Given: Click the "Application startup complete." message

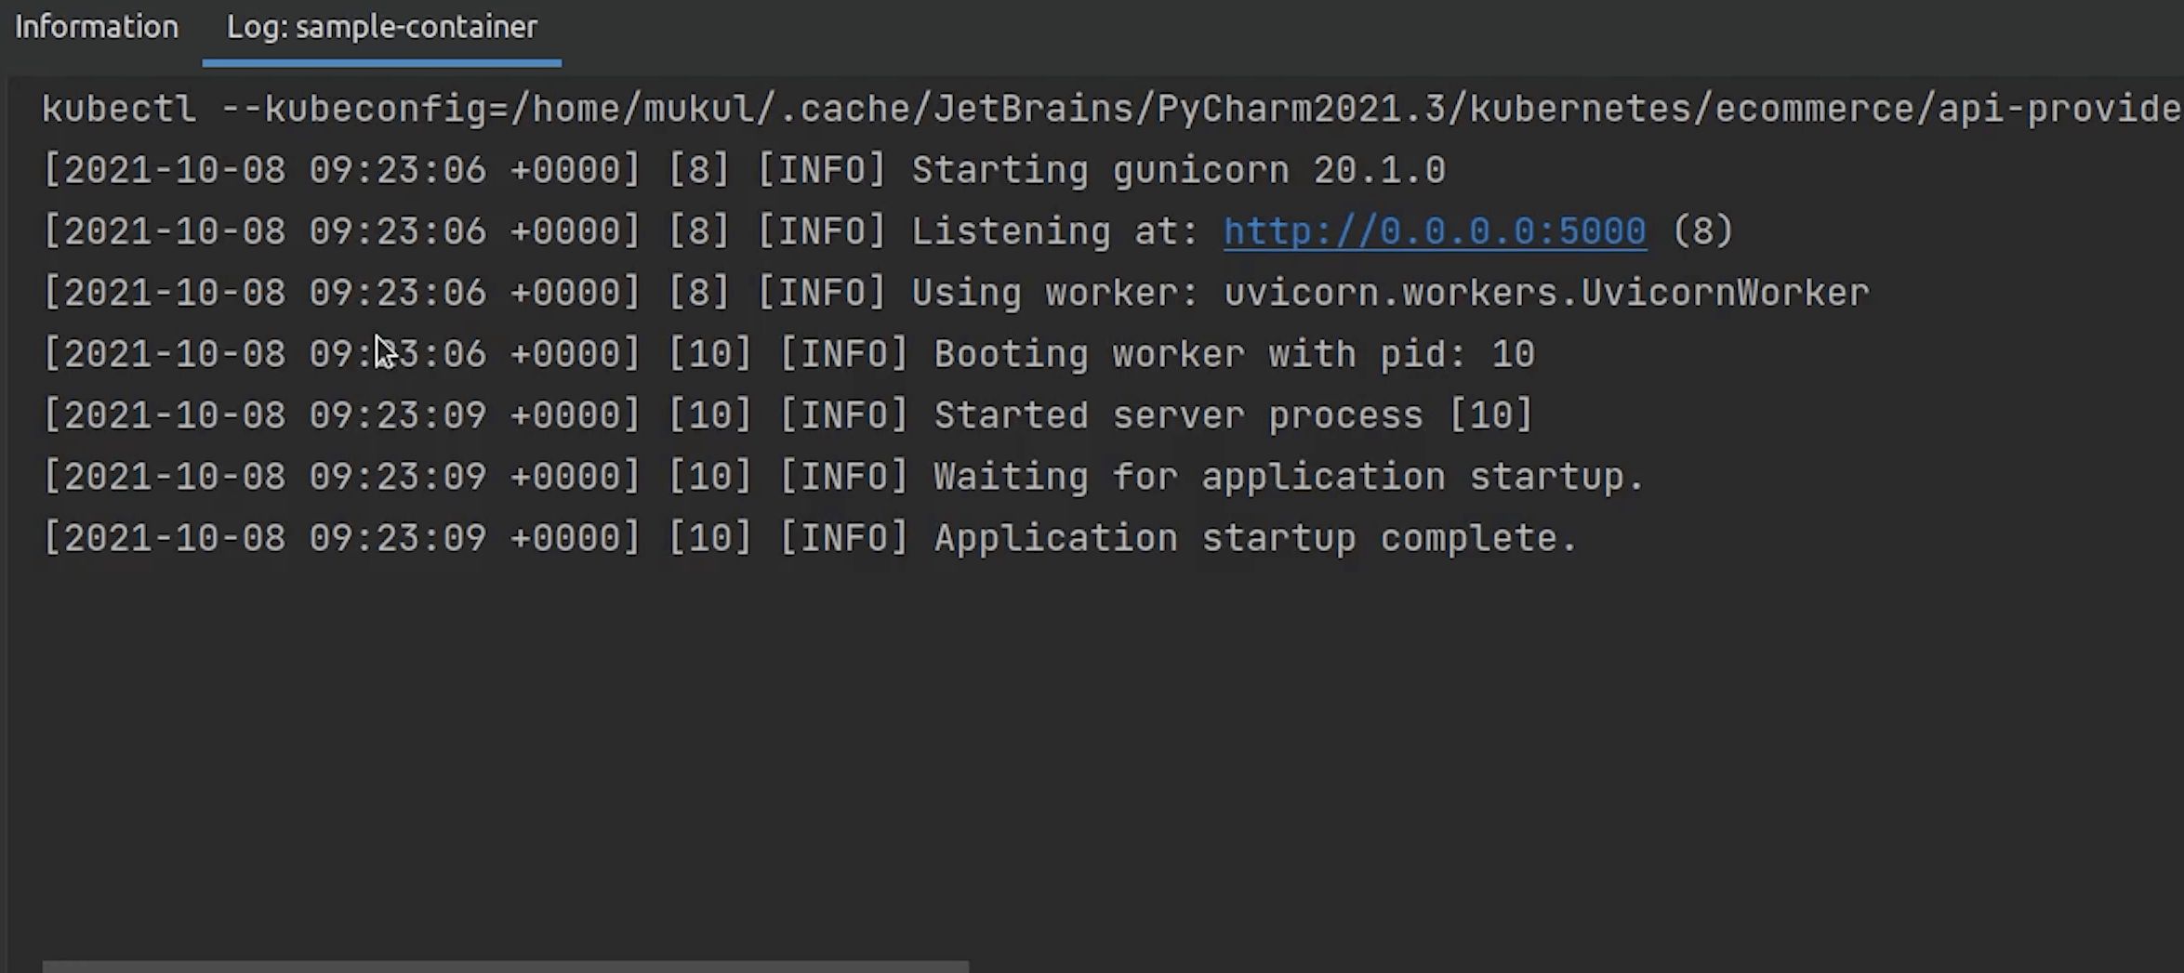Looking at the screenshot, I should coord(1255,538).
